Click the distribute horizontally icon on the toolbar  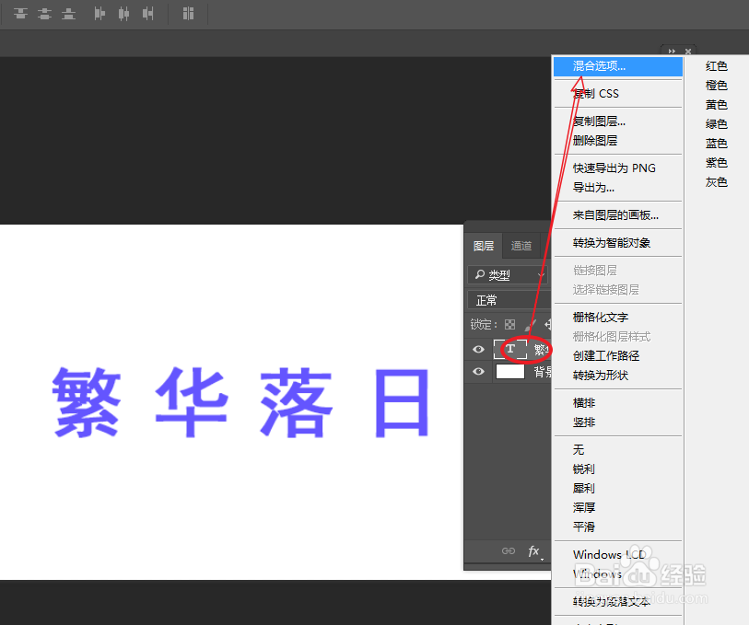coord(188,14)
